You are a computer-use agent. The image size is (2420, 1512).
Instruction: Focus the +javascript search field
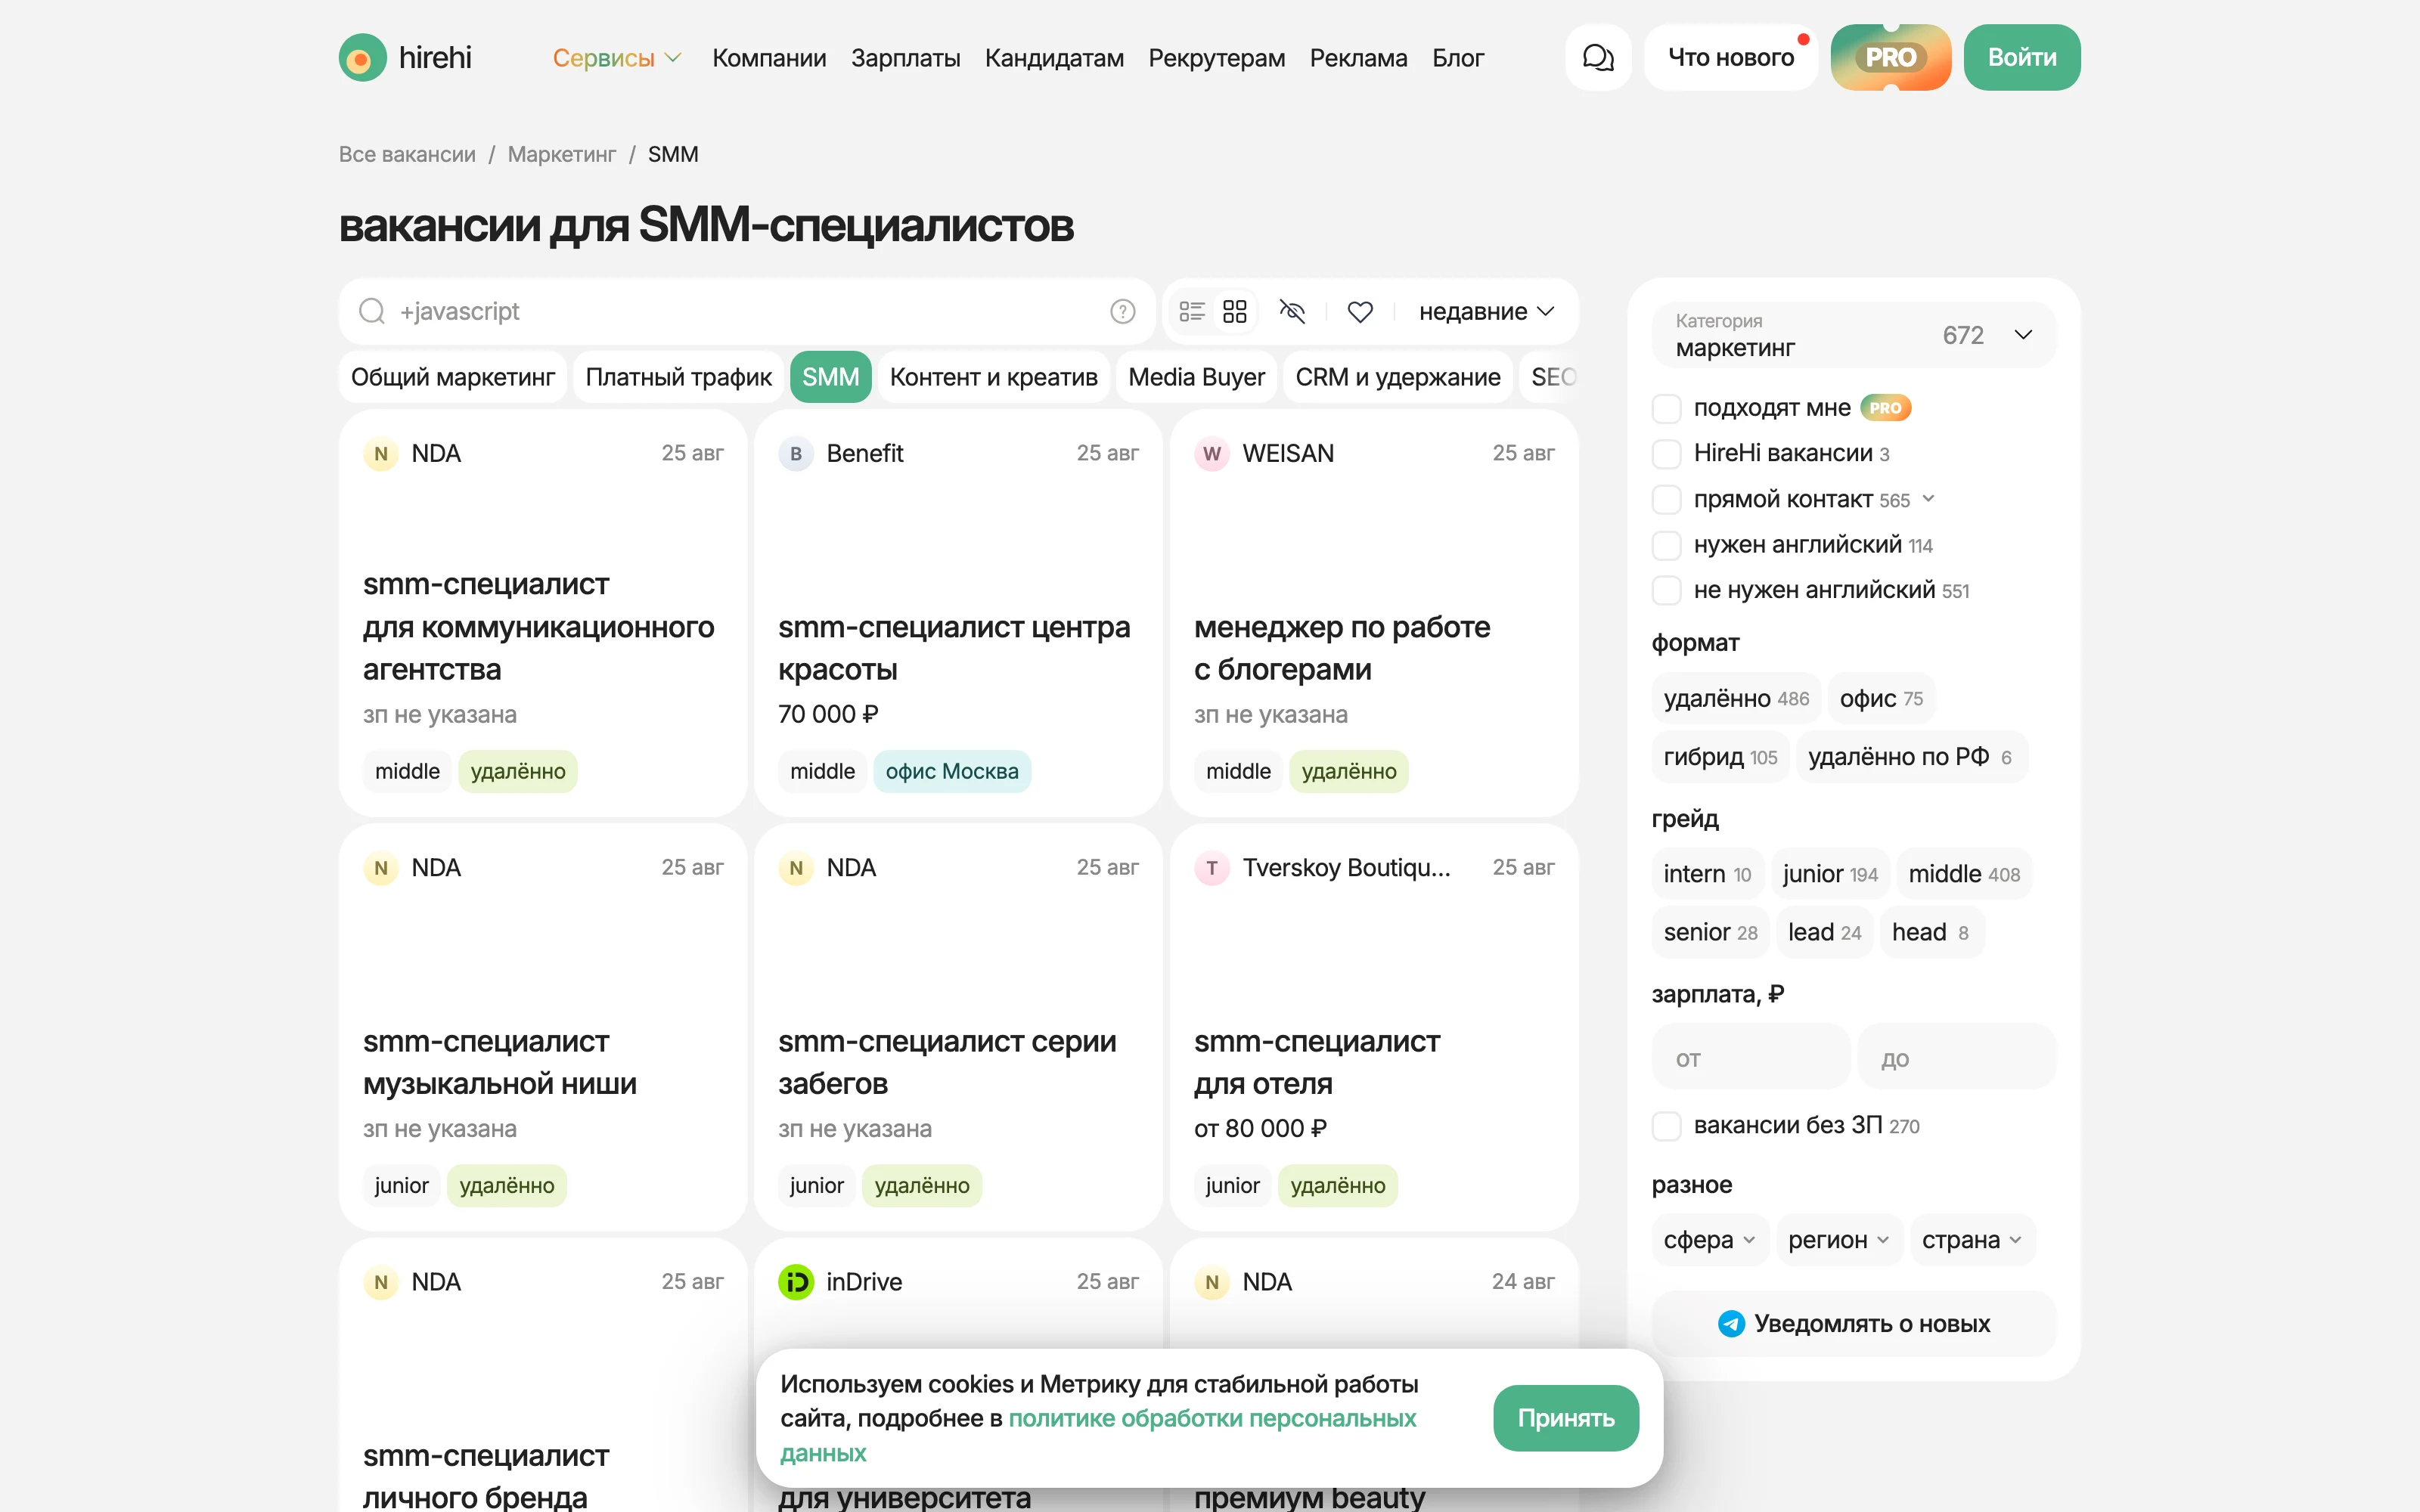point(748,312)
